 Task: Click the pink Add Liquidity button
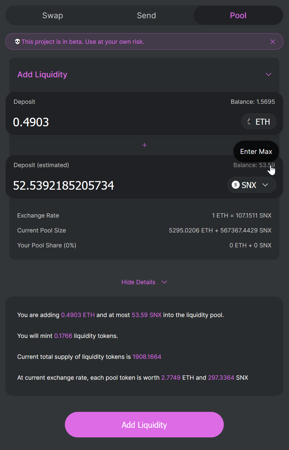144,424
